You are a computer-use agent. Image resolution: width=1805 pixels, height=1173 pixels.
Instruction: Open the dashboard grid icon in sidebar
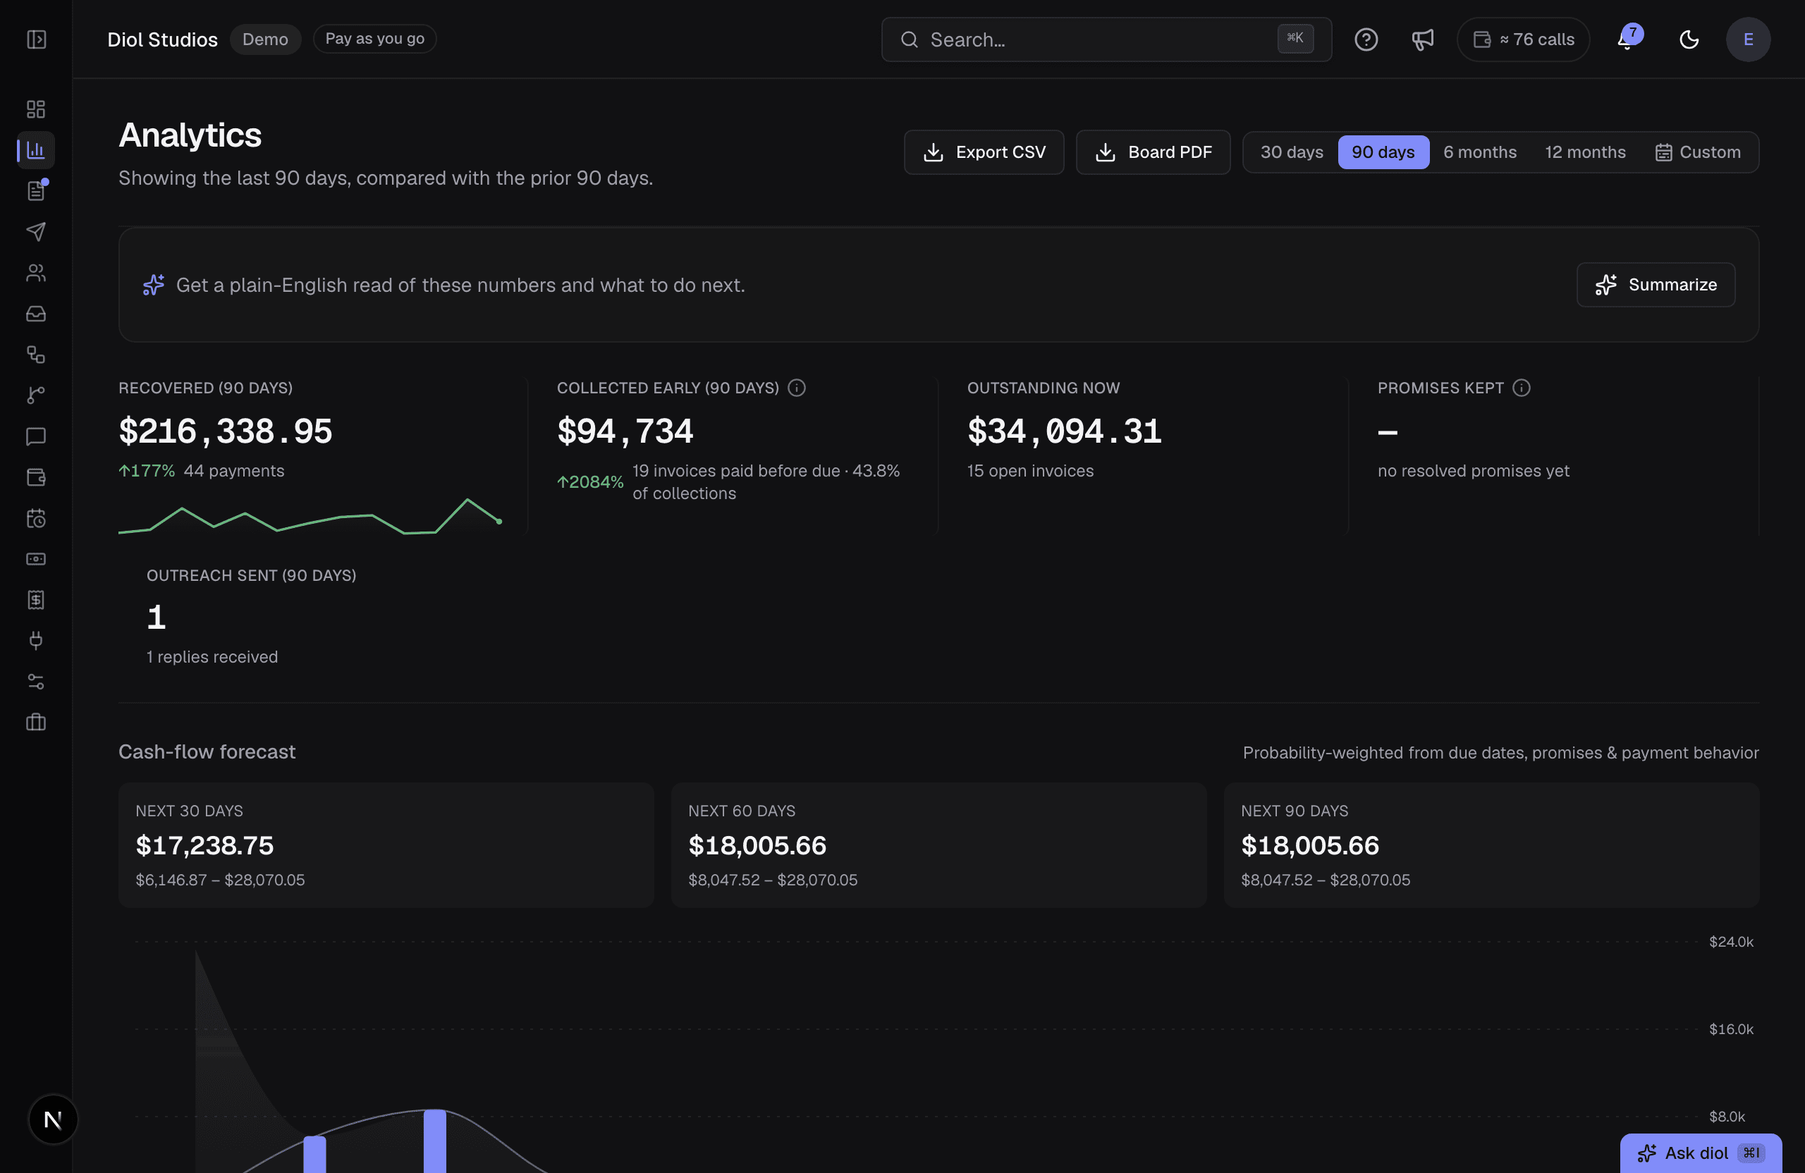pyautogui.click(x=36, y=109)
